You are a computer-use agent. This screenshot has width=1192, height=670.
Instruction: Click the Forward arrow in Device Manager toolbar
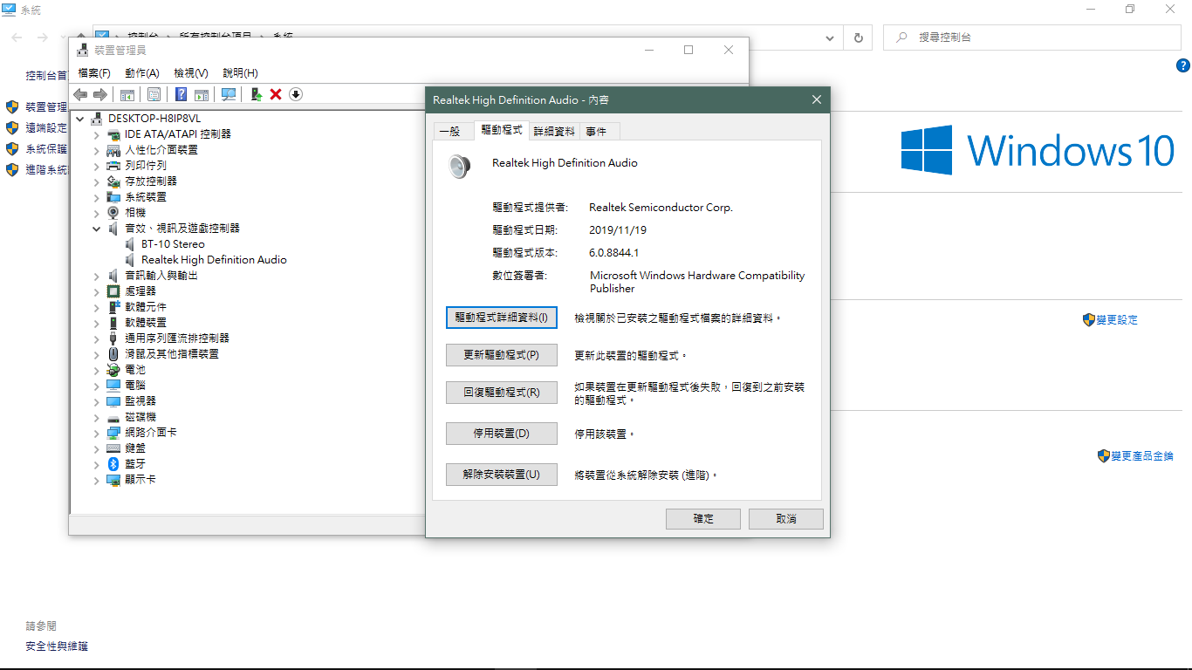100,94
